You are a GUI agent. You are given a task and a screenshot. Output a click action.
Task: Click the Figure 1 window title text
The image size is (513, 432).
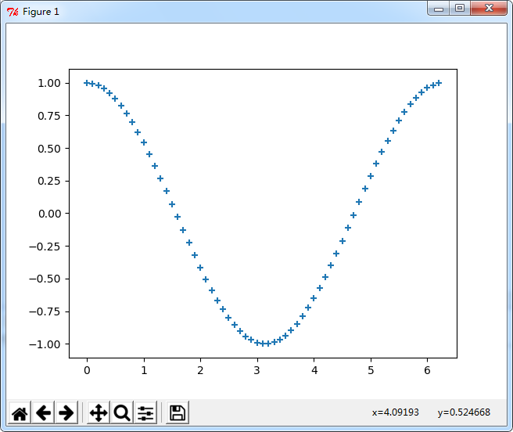click(41, 12)
